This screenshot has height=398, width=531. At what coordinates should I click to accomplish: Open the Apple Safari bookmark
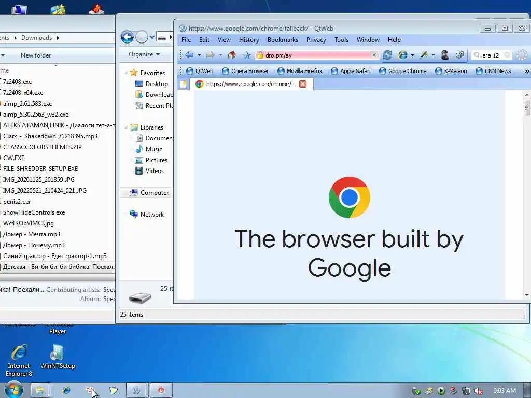[x=351, y=71]
